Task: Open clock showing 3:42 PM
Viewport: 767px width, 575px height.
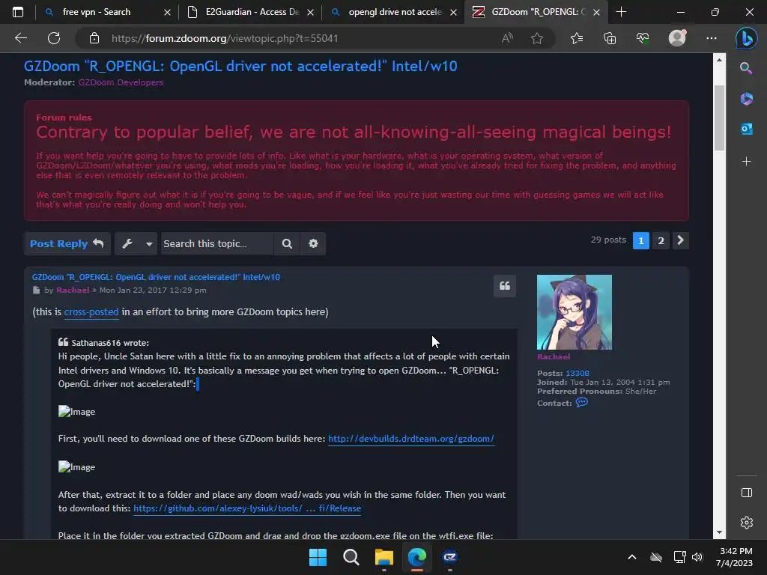Action: coord(734,557)
